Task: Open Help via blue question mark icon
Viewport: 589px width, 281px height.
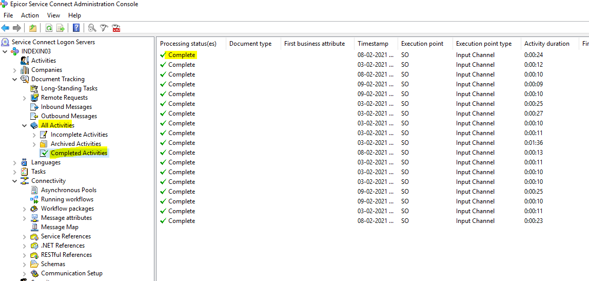Action: point(76,28)
